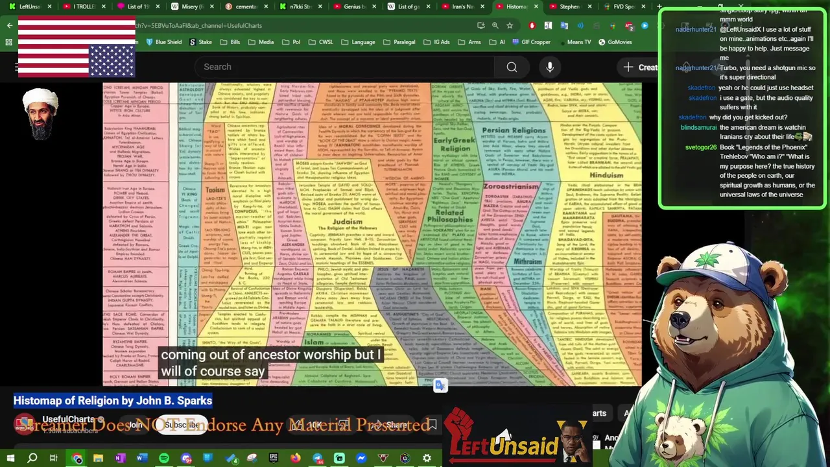Click the Histomap video player
Viewport: 830px width, 467px height.
372,234
